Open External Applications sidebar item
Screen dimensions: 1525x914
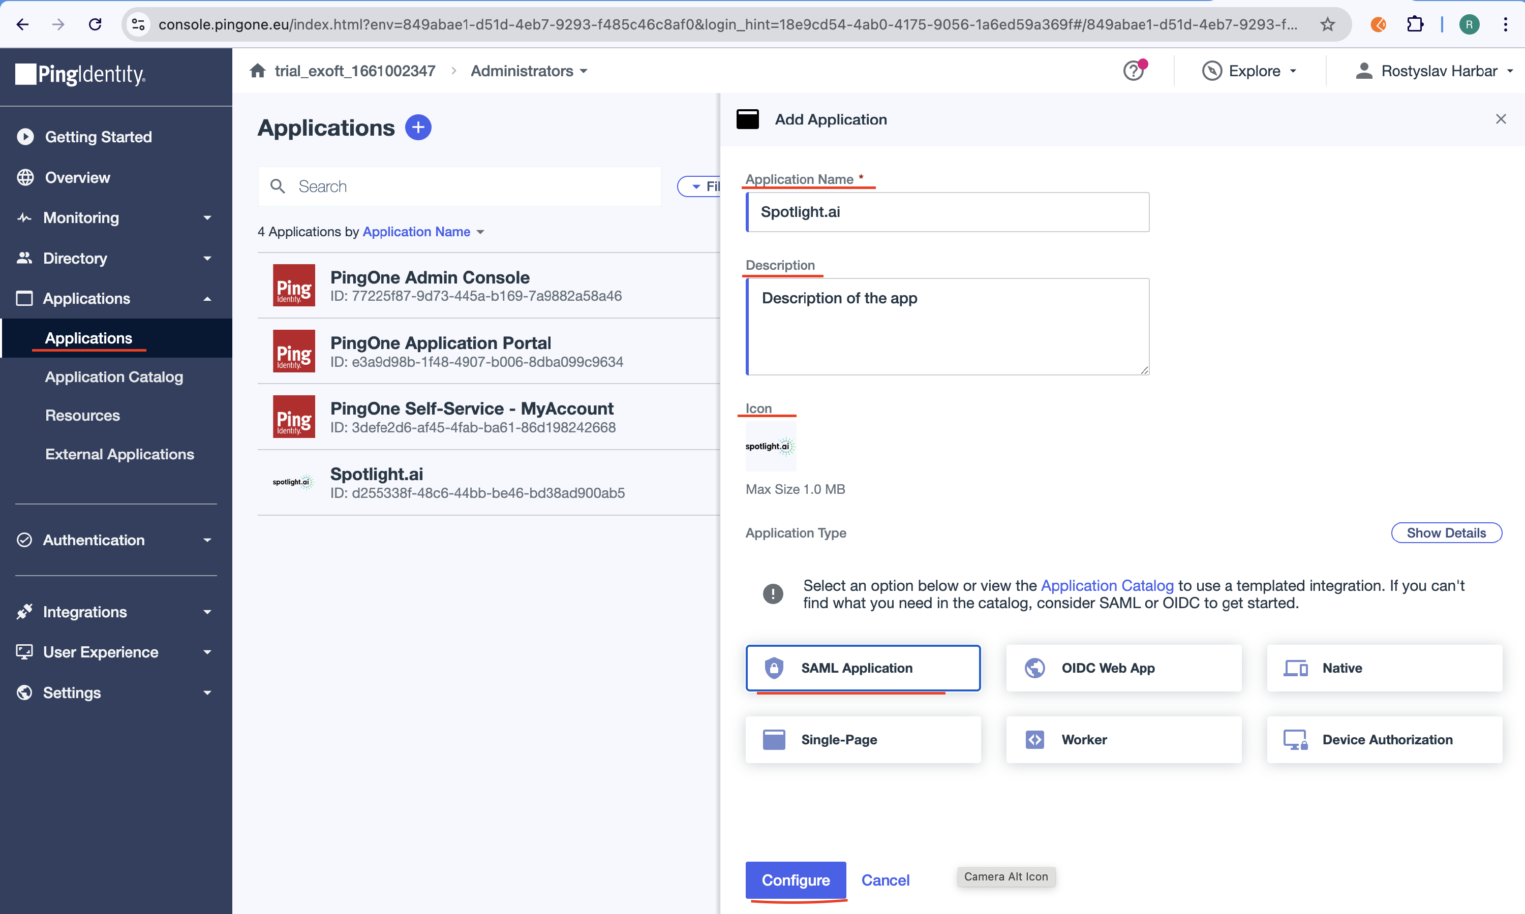tap(119, 454)
